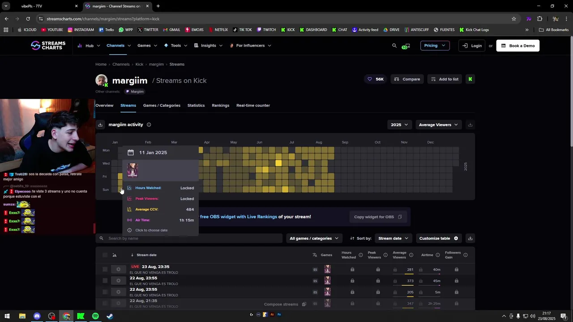This screenshot has width=573, height=322.
Task: Open Stream date sort dropdown
Action: coord(393,238)
